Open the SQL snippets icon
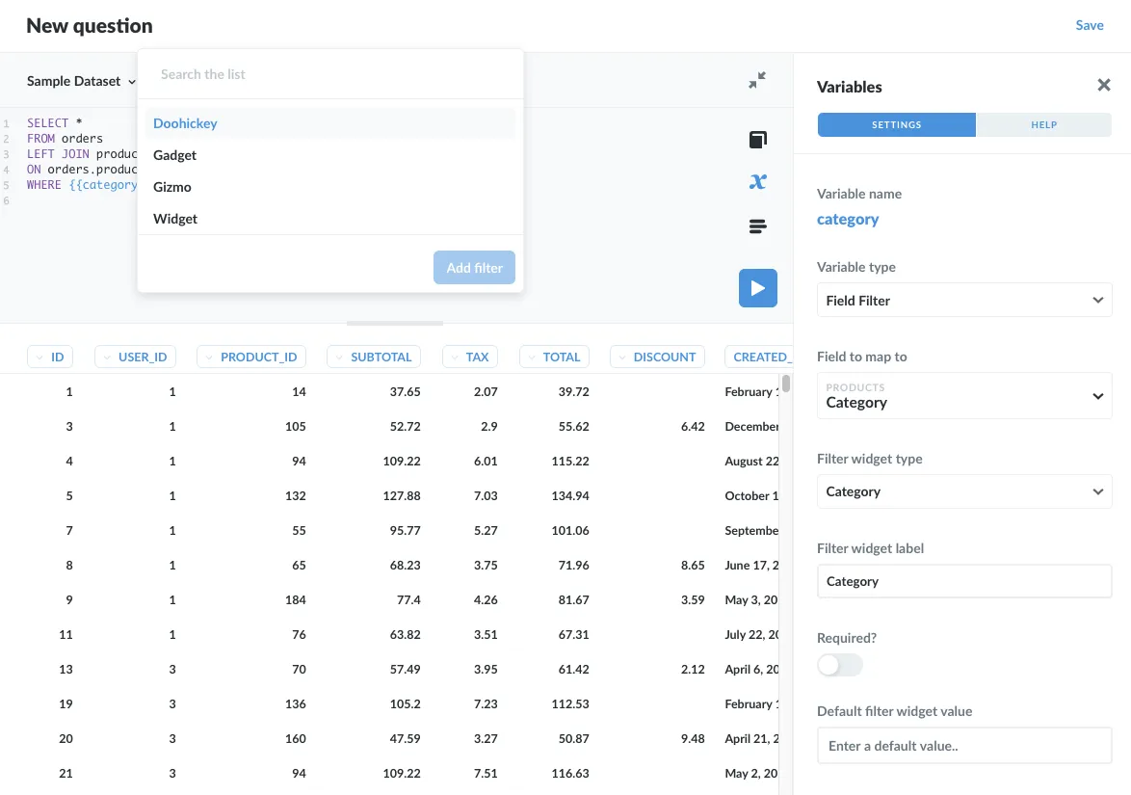The width and height of the screenshot is (1131, 795). pos(757,226)
